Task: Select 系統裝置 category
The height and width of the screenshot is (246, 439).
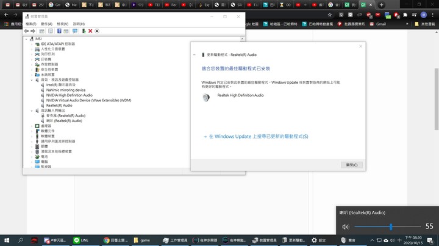Action: tap(48, 75)
